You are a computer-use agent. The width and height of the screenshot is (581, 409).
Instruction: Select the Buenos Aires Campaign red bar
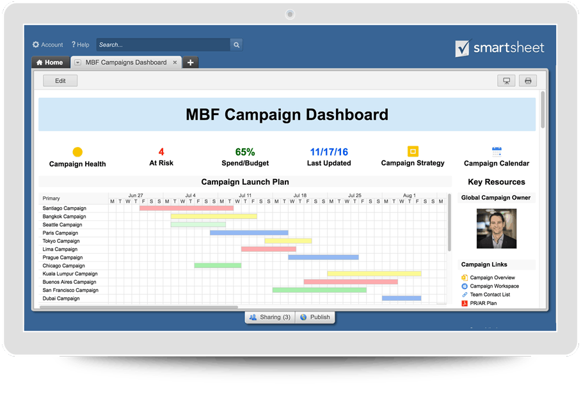351,282
